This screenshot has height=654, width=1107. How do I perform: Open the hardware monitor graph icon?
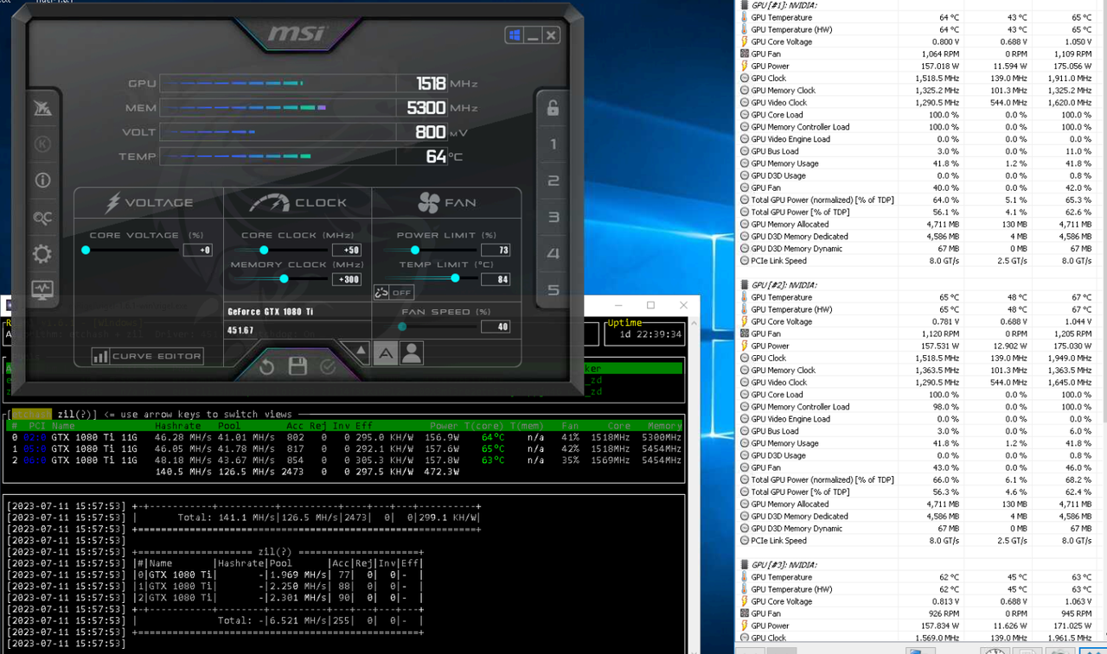click(42, 290)
